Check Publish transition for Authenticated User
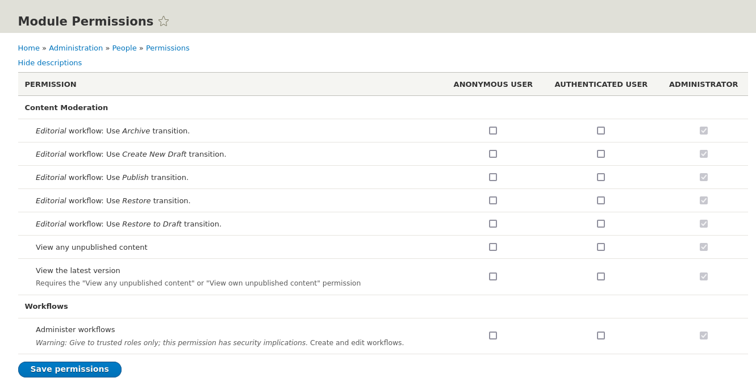 click(x=601, y=177)
